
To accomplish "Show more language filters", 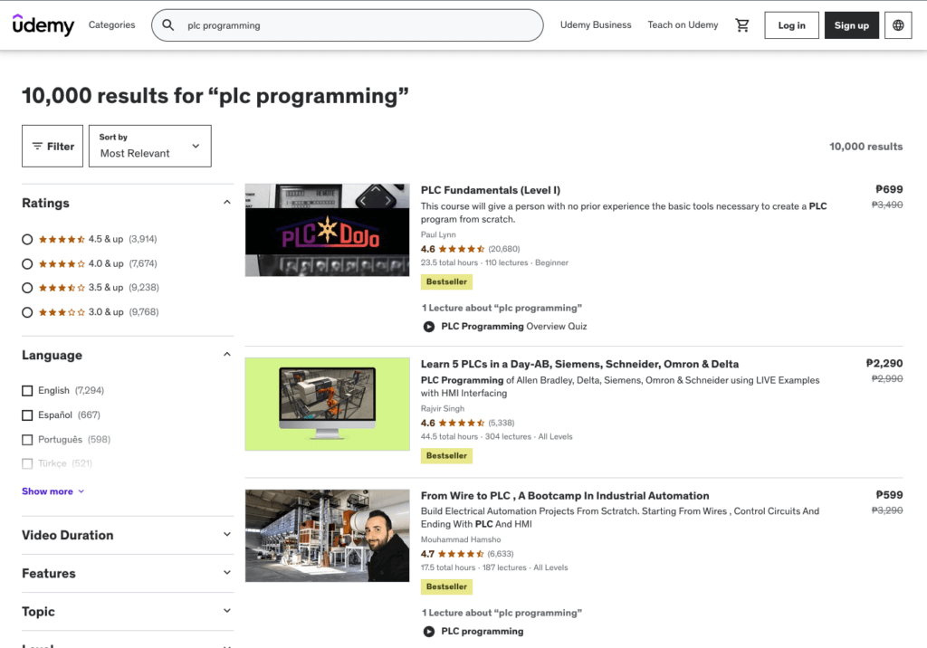I will 48,491.
